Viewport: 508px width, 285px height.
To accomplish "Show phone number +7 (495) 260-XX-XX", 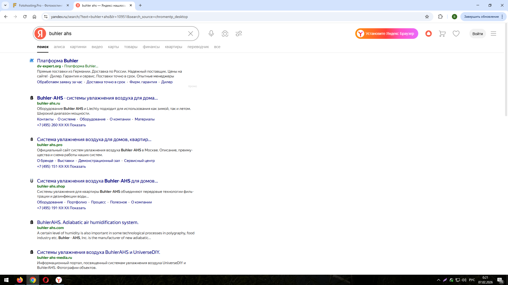I will point(61,125).
